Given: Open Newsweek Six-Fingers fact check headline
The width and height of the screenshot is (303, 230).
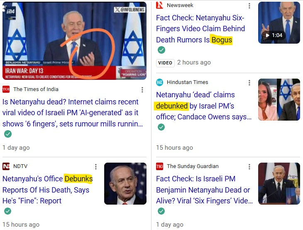Looking at the screenshot, I should (200, 29).
